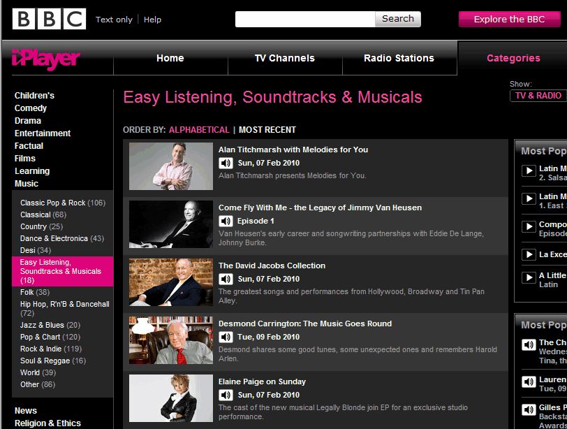Image resolution: width=567 pixels, height=429 pixels.
Task: Open 'Desmond Carrington: The Music Goes Round' title
Action: tap(305, 323)
